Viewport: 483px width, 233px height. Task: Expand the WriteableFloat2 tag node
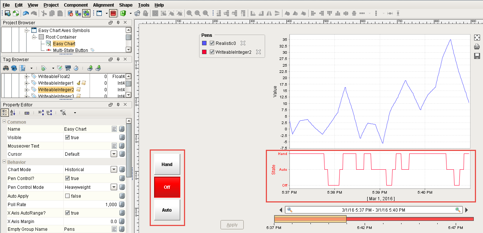27,77
